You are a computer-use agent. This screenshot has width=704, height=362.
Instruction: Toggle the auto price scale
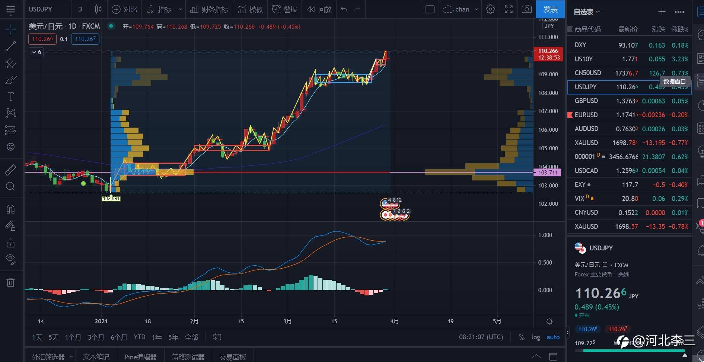click(x=553, y=337)
